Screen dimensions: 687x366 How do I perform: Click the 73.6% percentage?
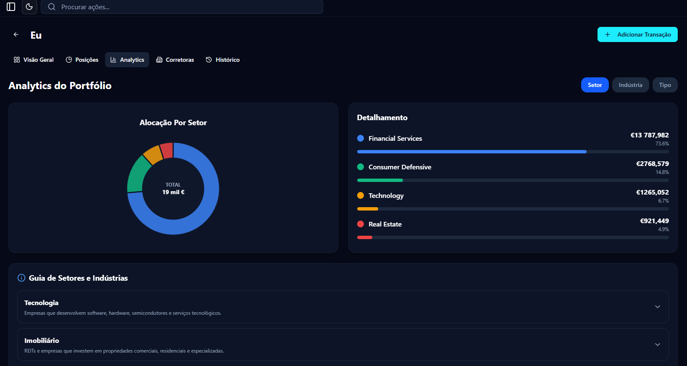(x=662, y=144)
